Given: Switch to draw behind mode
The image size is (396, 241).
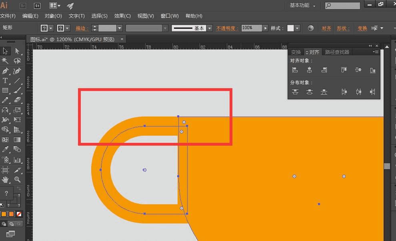Looking at the screenshot, I should pyautogui.click(x=11, y=224).
